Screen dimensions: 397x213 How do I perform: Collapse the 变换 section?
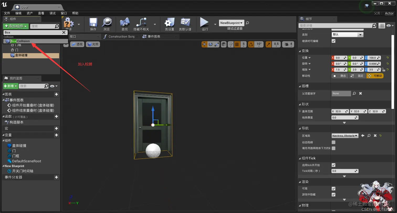[x=300, y=51]
